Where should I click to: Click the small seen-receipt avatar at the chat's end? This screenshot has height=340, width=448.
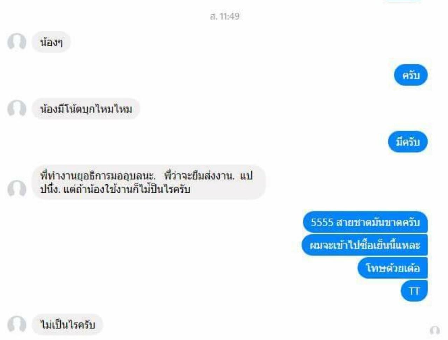(x=435, y=330)
